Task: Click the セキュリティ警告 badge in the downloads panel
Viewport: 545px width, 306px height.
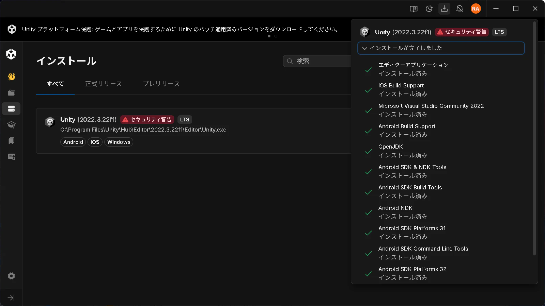Action: [x=462, y=32]
